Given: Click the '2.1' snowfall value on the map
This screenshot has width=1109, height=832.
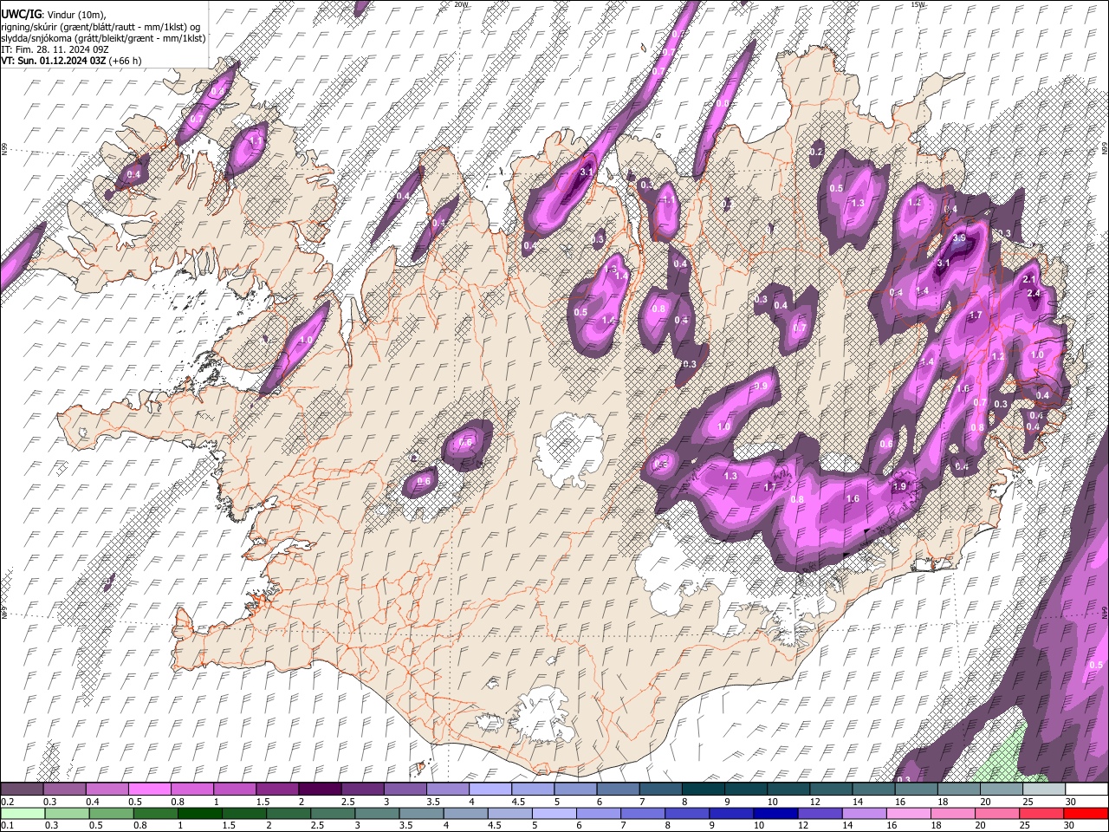Looking at the screenshot, I should tap(1029, 280).
